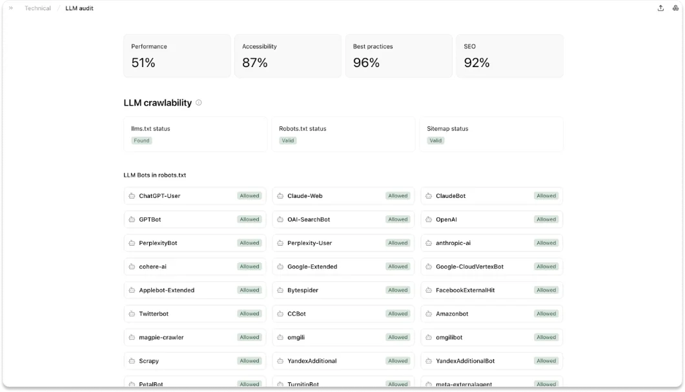Click the Allowed badge for Scrapy
This screenshot has width=685, height=392.
tap(249, 360)
